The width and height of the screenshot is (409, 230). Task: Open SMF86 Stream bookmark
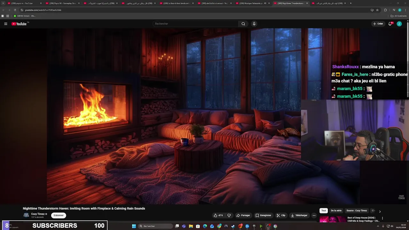[x=25, y=16]
